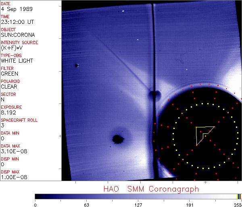This screenshot has width=242, height=207.
Task: Click the SUN:CORONA object value
Action: point(17,35)
